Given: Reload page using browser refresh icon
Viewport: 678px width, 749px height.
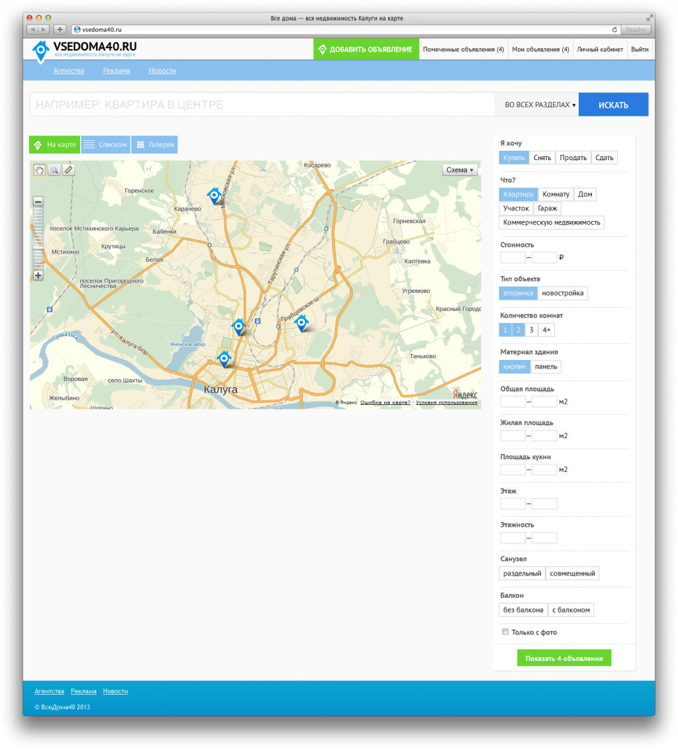Looking at the screenshot, I should [x=614, y=30].
